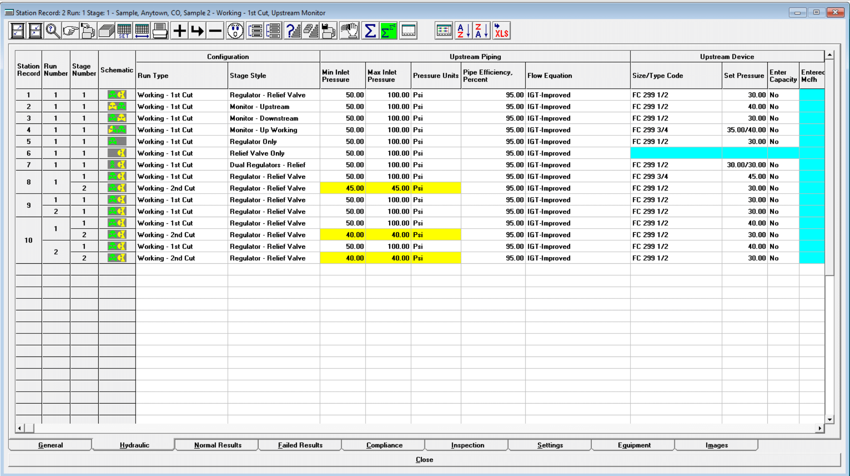Click the grid column width arrow icon
Viewport: 850px width, 476px height.
(x=142, y=31)
